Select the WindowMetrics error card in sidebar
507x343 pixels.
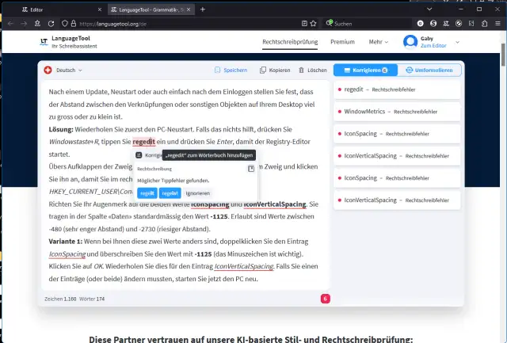(398, 112)
